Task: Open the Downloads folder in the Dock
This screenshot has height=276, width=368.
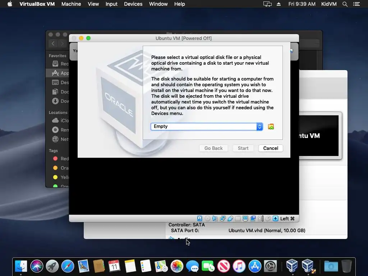Action: pyautogui.click(x=331, y=266)
